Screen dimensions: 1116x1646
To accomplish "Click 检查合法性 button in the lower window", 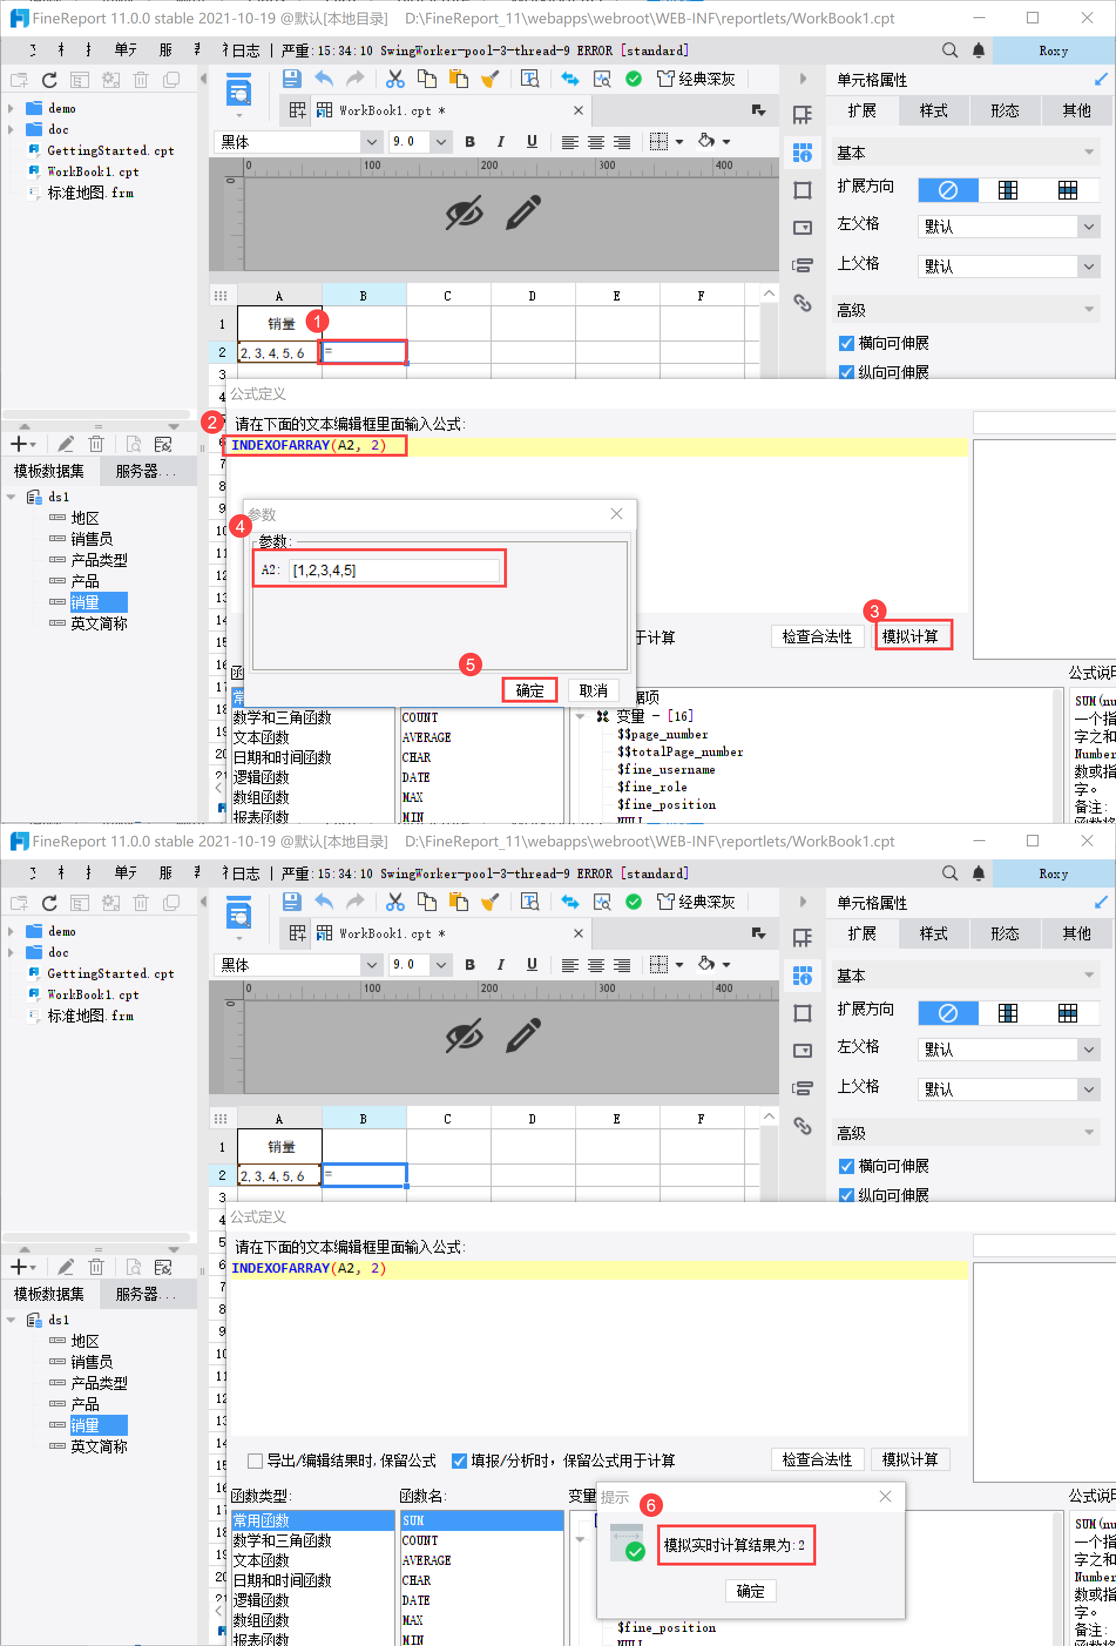I will [817, 1459].
